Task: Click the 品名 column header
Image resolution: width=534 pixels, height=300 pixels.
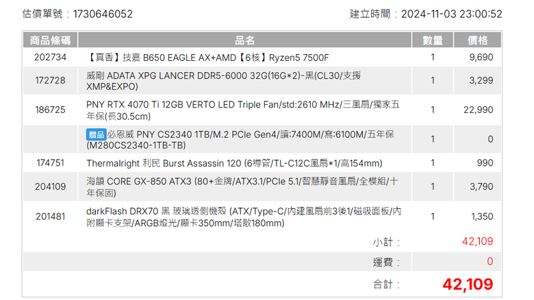Action: point(244,40)
